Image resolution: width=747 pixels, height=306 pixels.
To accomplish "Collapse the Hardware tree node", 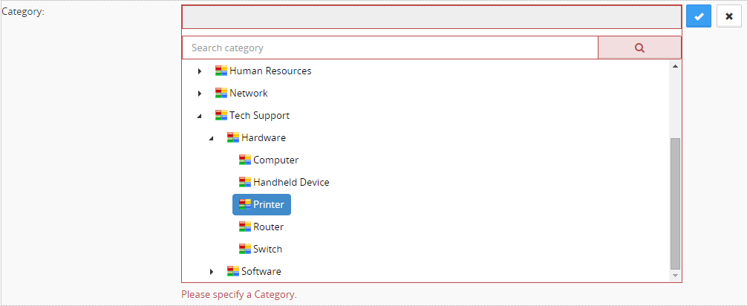I will coord(211,139).
